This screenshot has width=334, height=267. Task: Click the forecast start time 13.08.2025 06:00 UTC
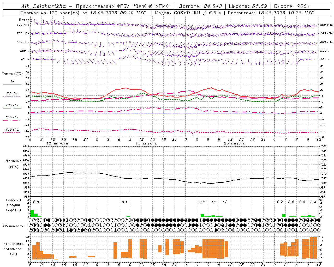[118, 13]
